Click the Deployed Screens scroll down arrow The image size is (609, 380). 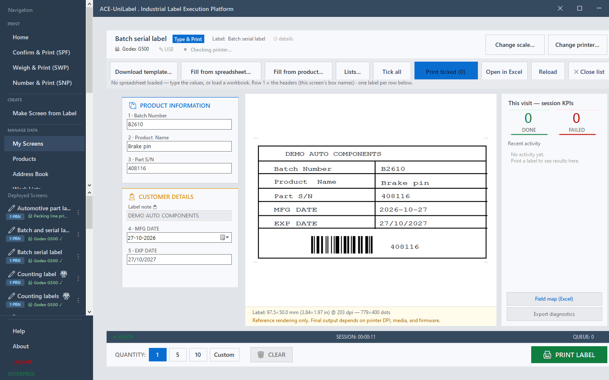(89, 312)
